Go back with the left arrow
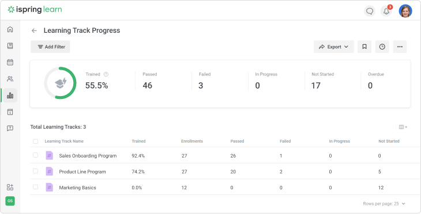This screenshot has height=214, width=421. click(34, 30)
